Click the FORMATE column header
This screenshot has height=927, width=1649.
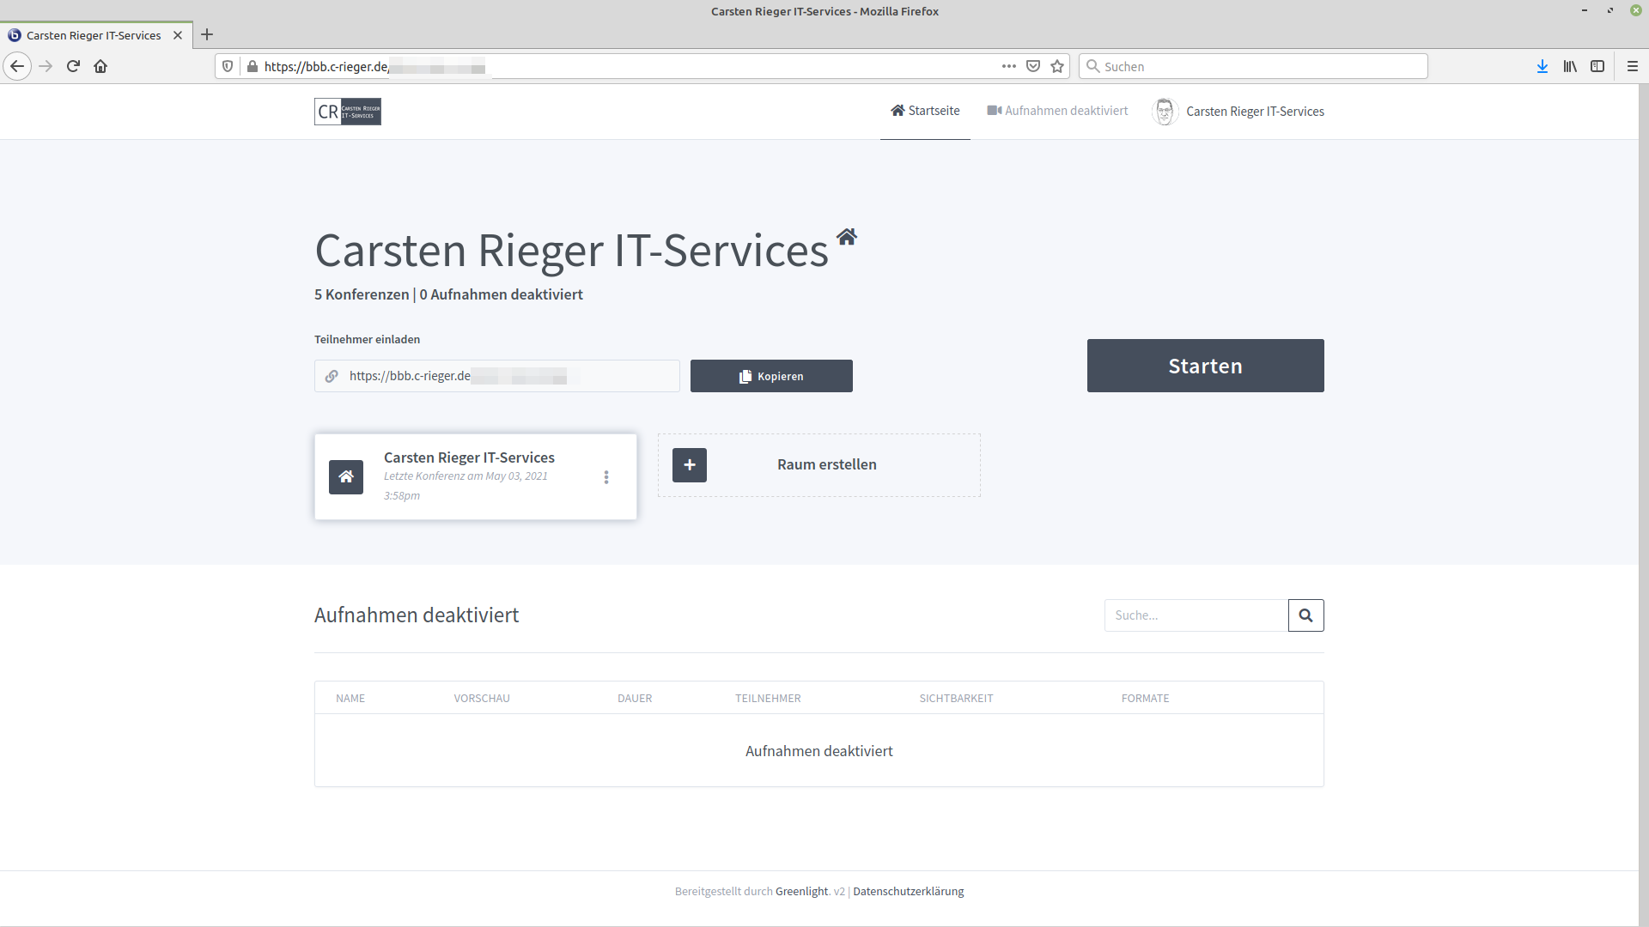1145,698
